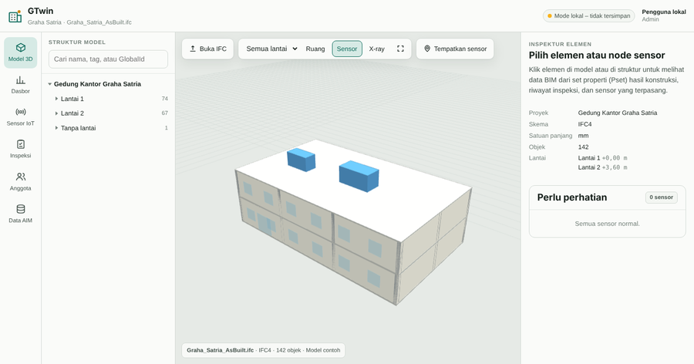The width and height of the screenshot is (694, 364).
Task: Open the Semua lantai floor dropdown
Action: coord(271,49)
